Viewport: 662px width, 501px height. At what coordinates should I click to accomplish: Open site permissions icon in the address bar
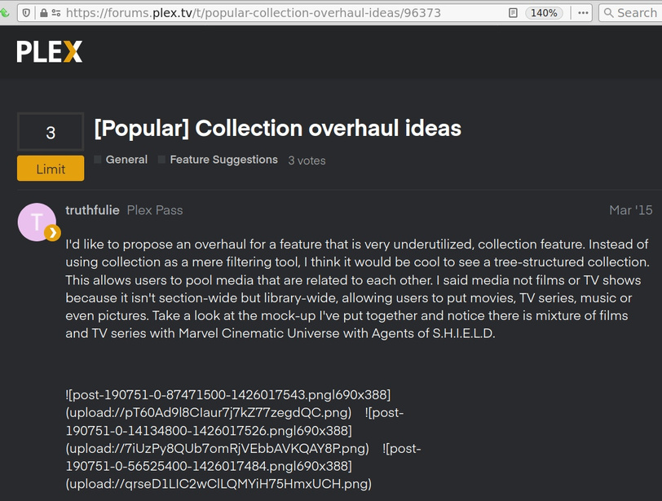coord(56,13)
